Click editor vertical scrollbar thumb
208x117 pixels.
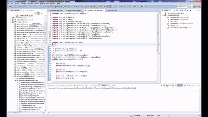[158, 33]
